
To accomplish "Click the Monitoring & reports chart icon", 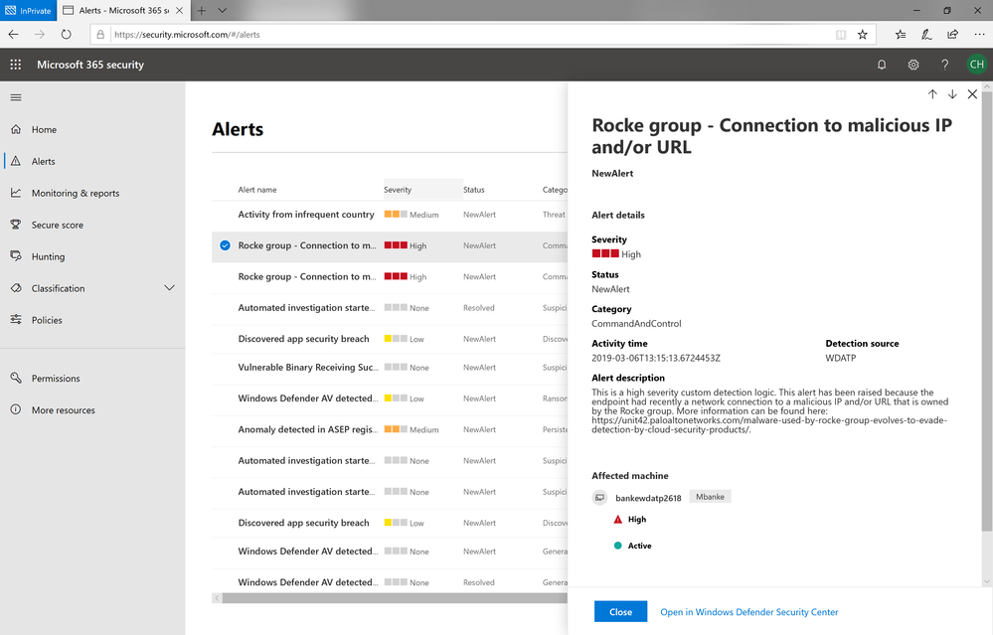I will tap(16, 193).
